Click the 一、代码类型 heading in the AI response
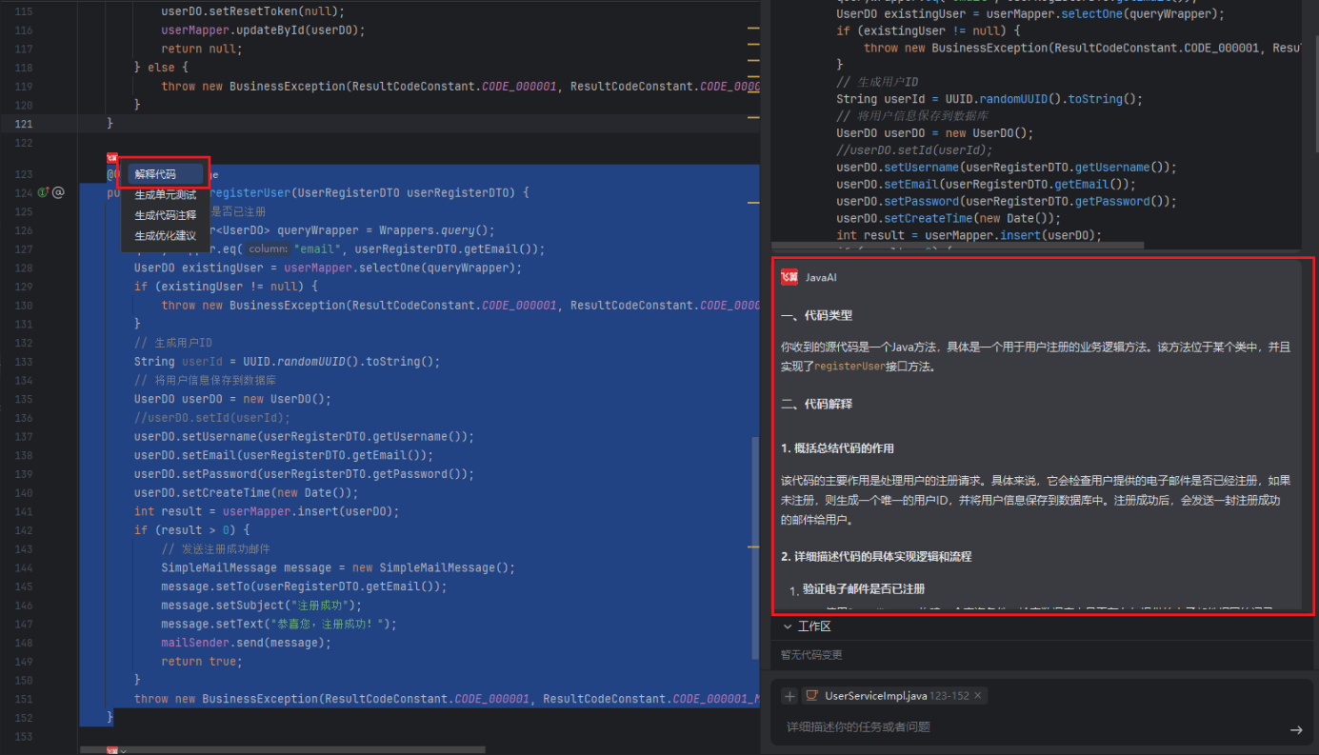The height and width of the screenshot is (755, 1319). (816, 315)
